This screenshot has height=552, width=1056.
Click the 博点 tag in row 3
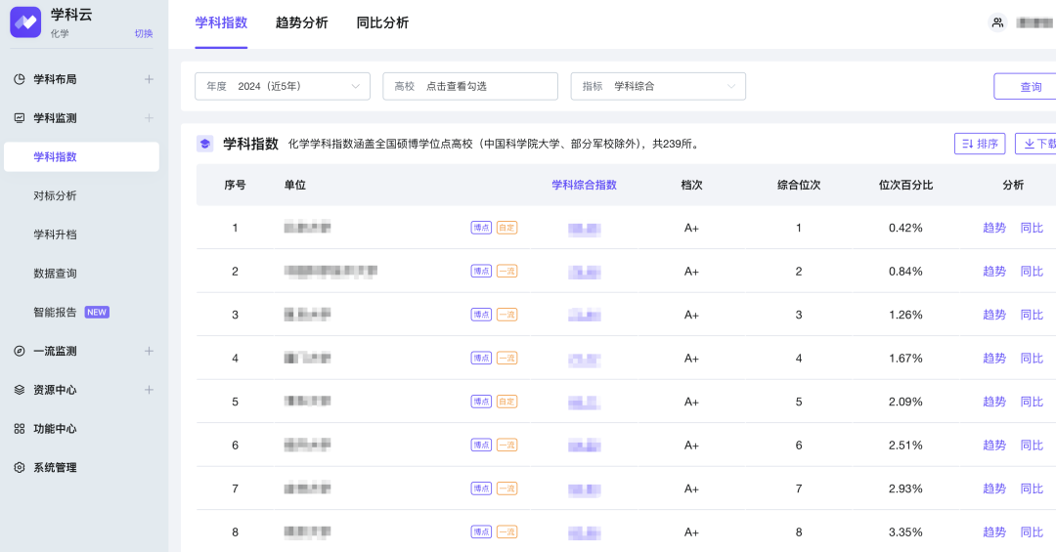coord(481,315)
